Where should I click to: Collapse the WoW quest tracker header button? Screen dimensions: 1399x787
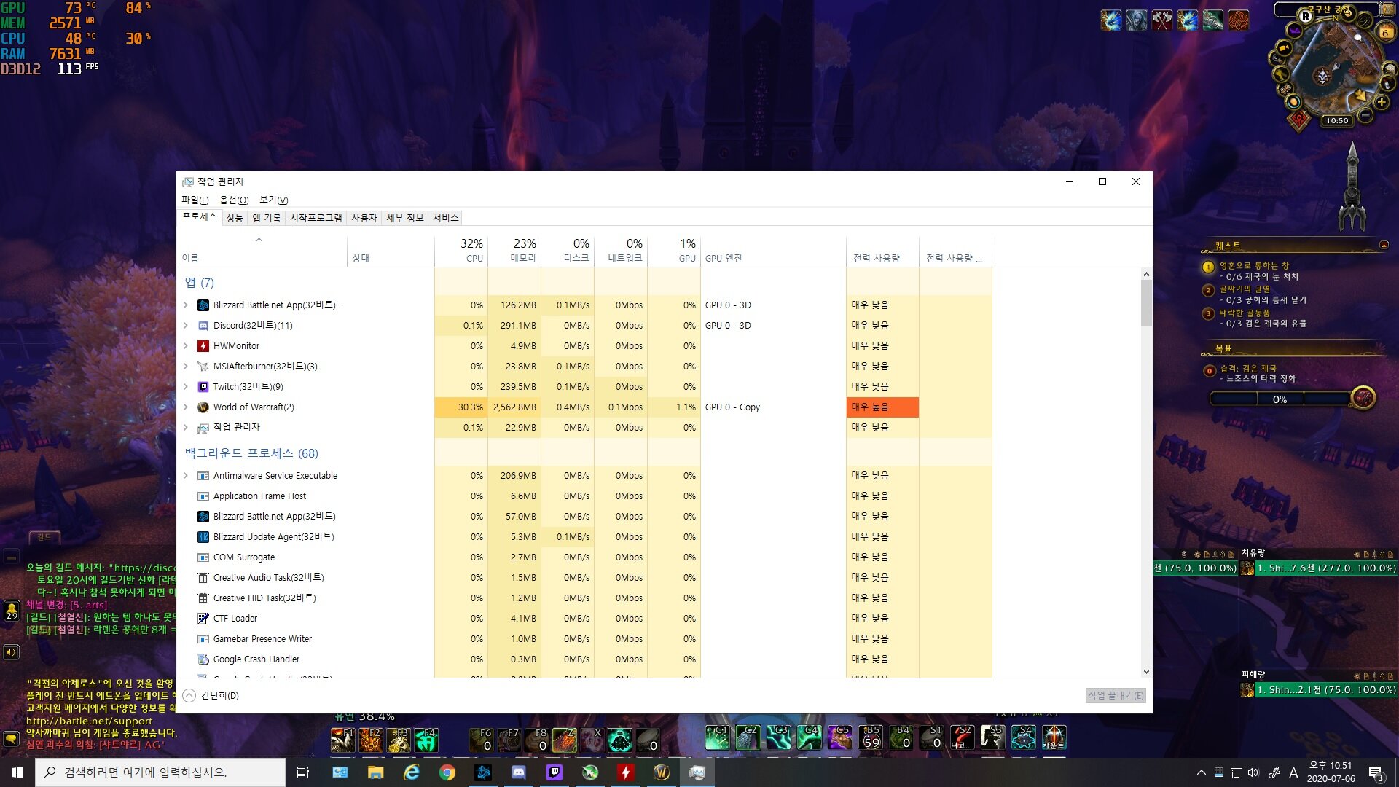coord(1384,245)
